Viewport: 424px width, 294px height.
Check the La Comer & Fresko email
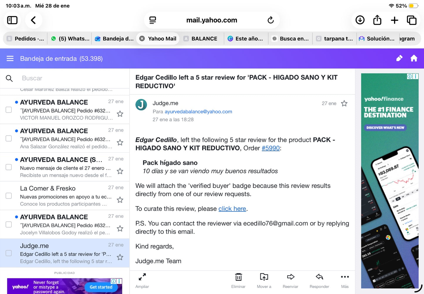(x=9, y=196)
